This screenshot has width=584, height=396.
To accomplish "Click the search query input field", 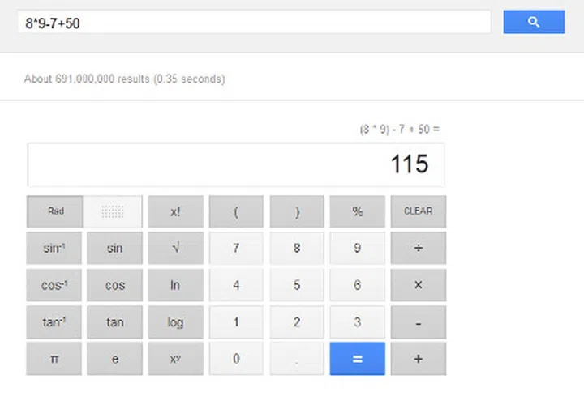I will (254, 23).
